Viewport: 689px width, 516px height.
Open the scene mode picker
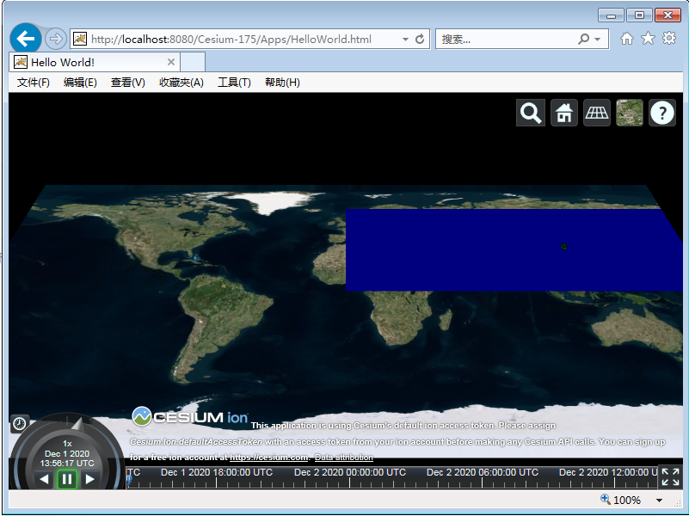[x=596, y=112]
